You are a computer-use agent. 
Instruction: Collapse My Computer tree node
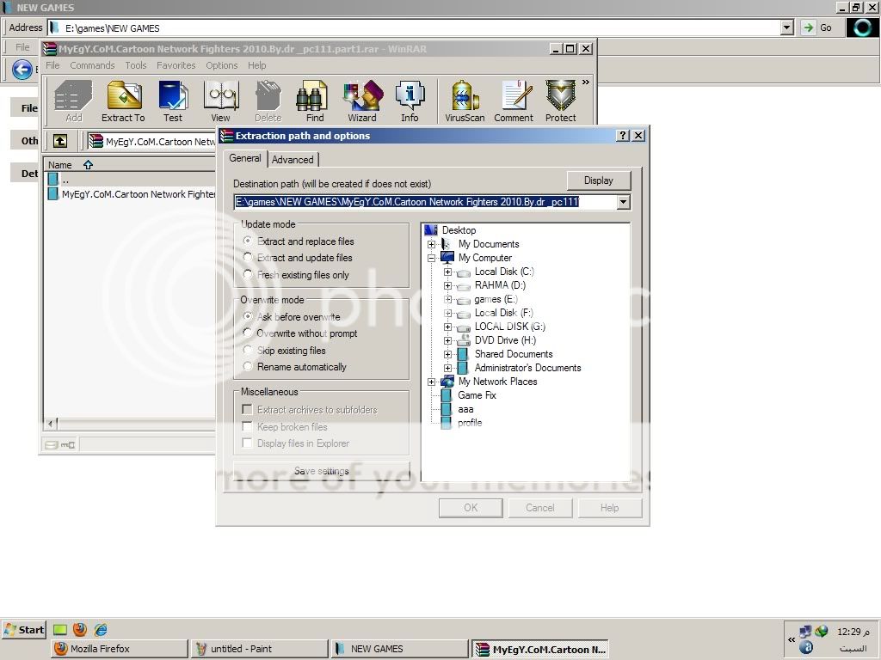432,258
